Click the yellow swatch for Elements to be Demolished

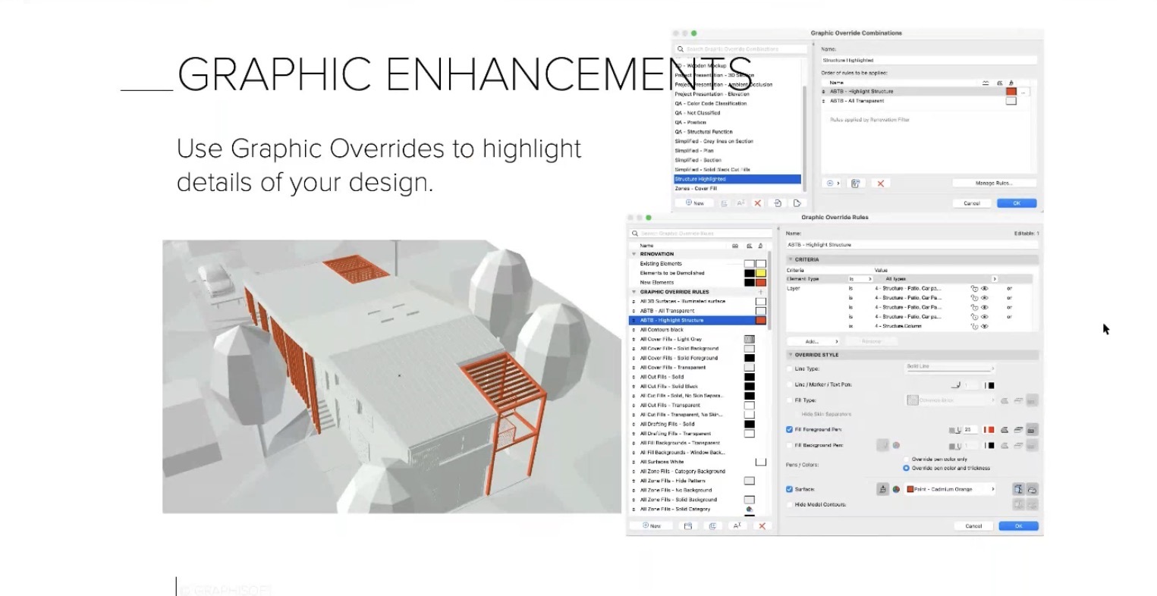[760, 273]
